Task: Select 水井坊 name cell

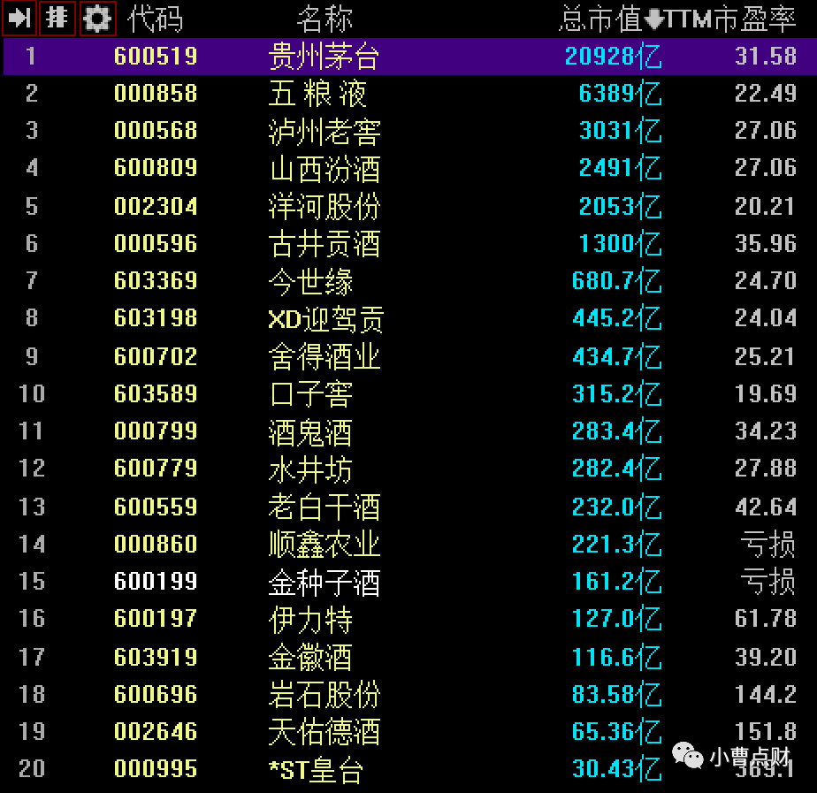Action: tap(310, 469)
